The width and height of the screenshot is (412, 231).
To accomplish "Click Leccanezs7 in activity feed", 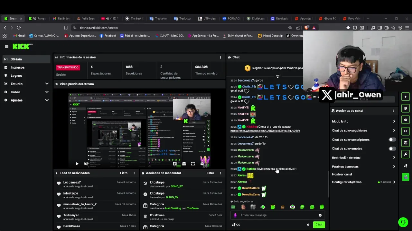I will point(72,182).
